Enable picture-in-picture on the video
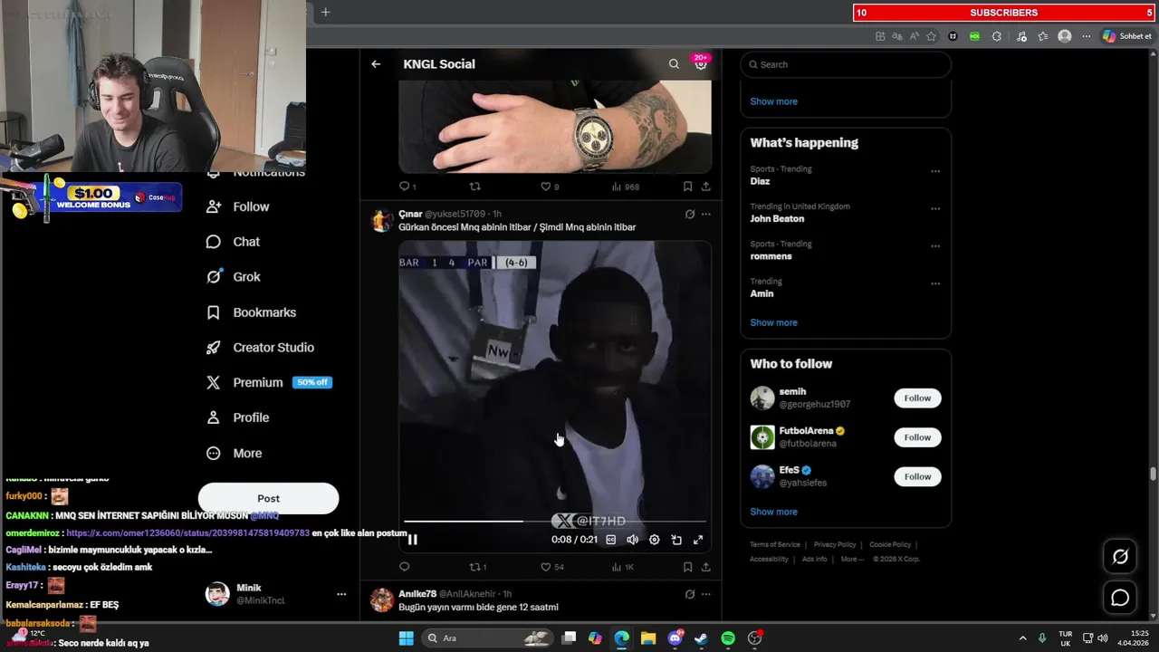The width and height of the screenshot is (1159, 652). (x=676, y=540)
